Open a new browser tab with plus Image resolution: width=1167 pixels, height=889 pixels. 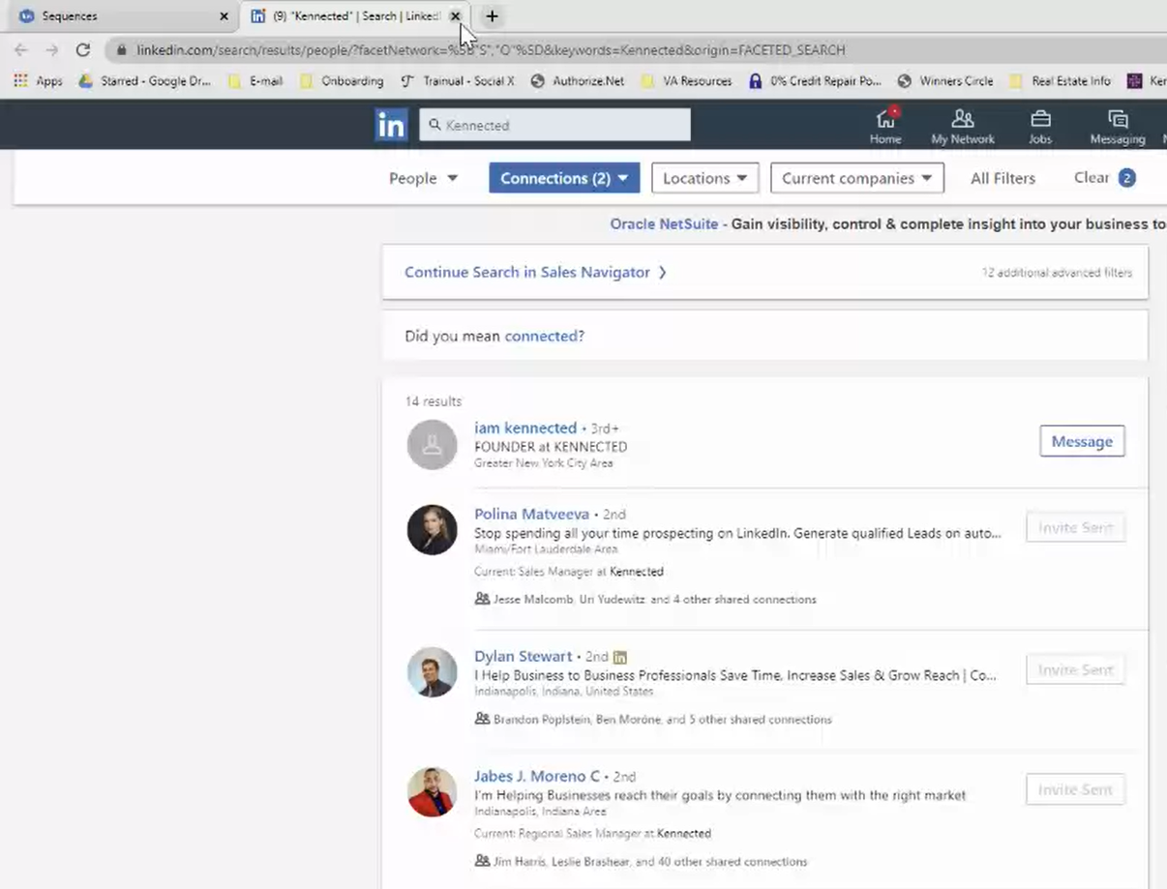(x=492, y=16)
